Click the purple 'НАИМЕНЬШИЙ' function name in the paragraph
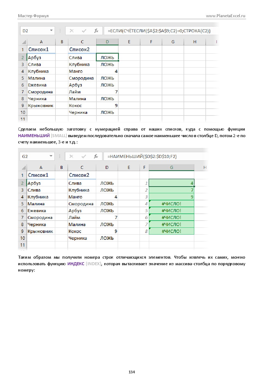This screenshot has height=384, width=271. (34, 135)
